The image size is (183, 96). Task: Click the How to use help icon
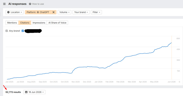tap(30, 4)
